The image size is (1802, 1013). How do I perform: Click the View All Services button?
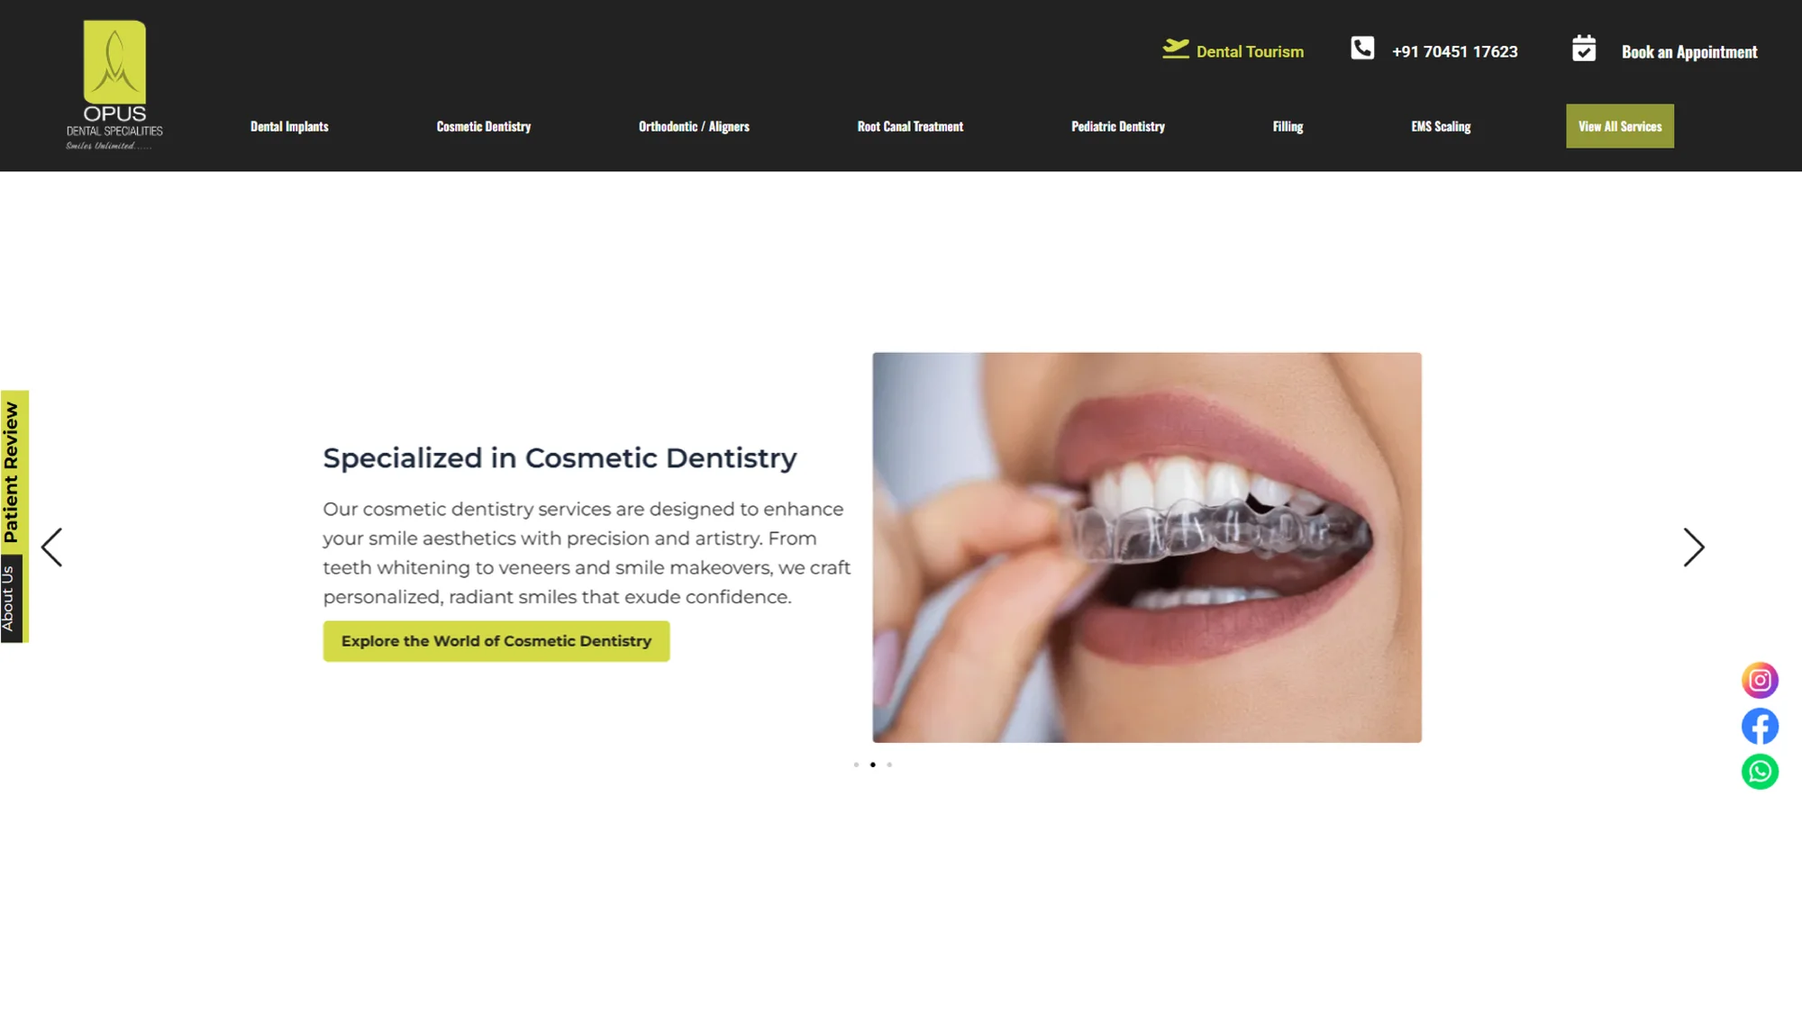(x=1620, y=126)
